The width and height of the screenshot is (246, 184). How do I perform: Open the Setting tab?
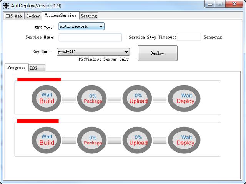point(89,16)
